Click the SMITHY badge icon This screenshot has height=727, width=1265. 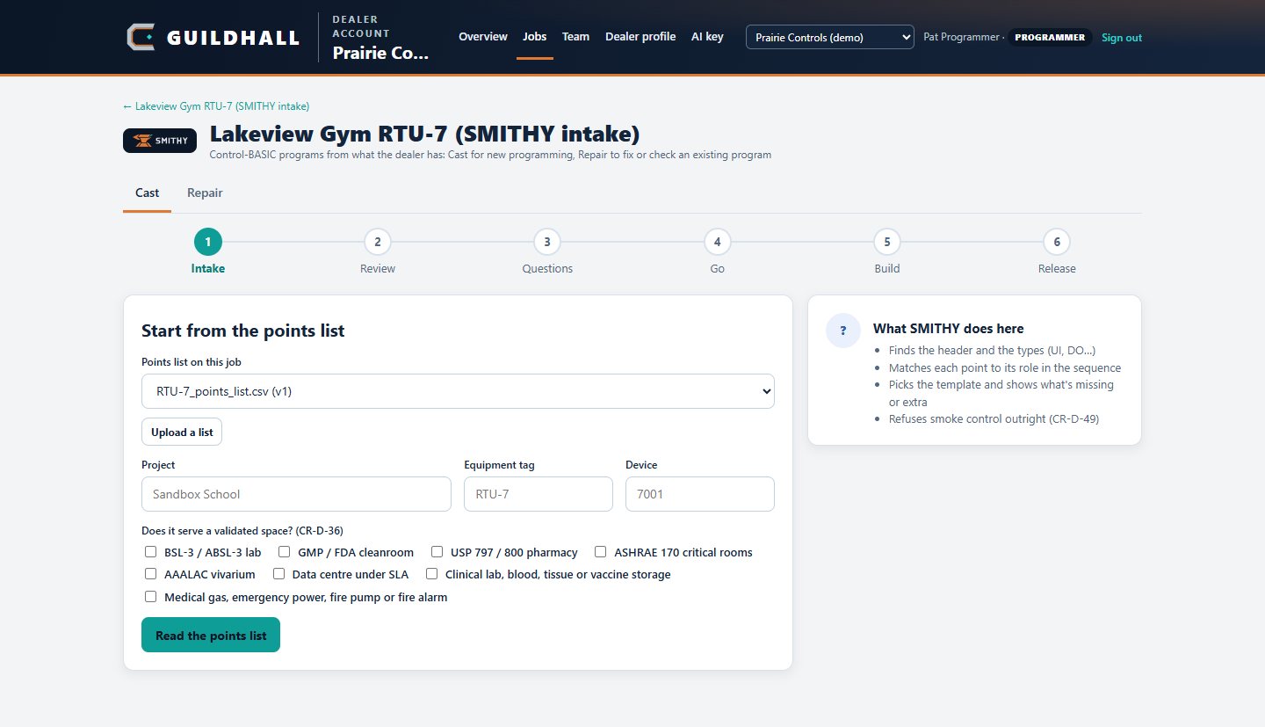click(160, 141)
